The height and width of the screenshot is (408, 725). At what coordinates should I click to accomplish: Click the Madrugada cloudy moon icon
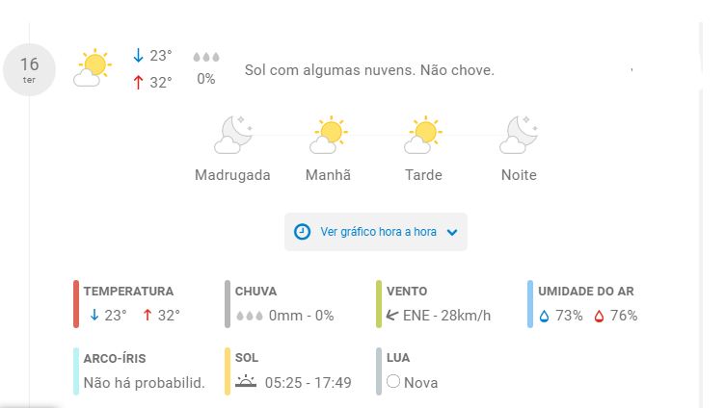232,135
